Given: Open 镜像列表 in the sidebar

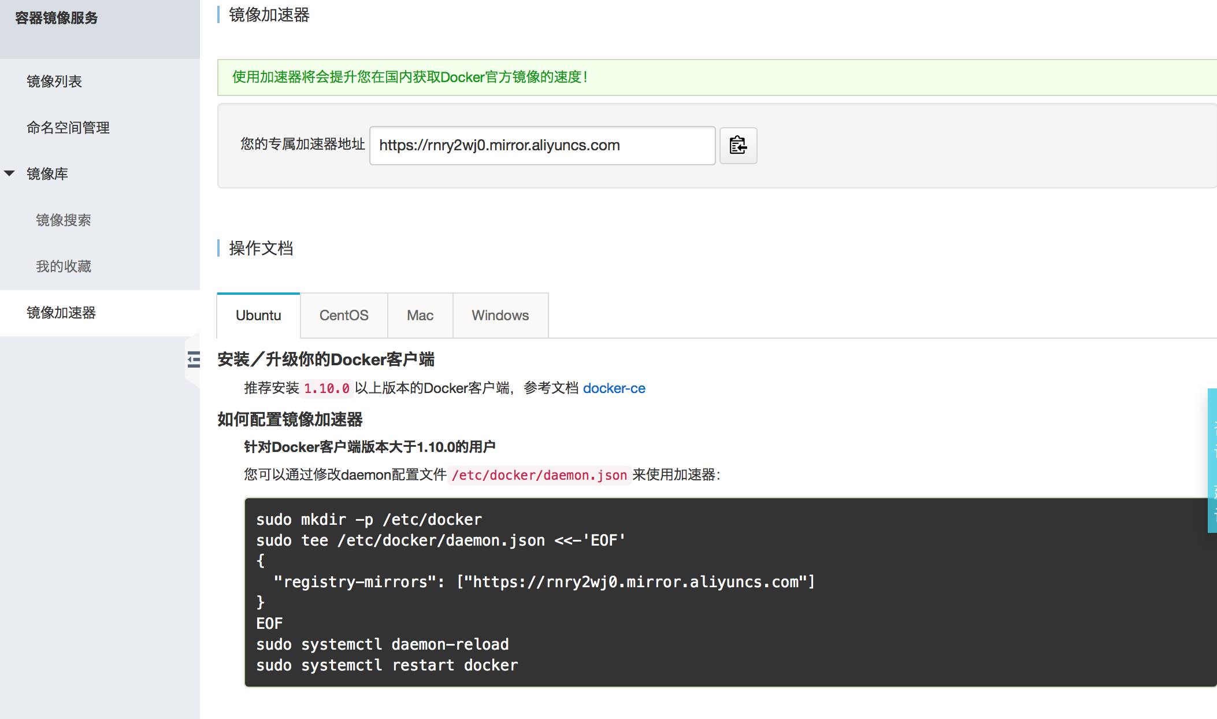Looking at the screenshot, I should click(x=54, y=81).
